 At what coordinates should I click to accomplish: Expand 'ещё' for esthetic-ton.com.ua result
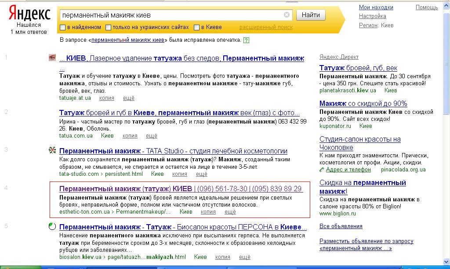[230, 212]
